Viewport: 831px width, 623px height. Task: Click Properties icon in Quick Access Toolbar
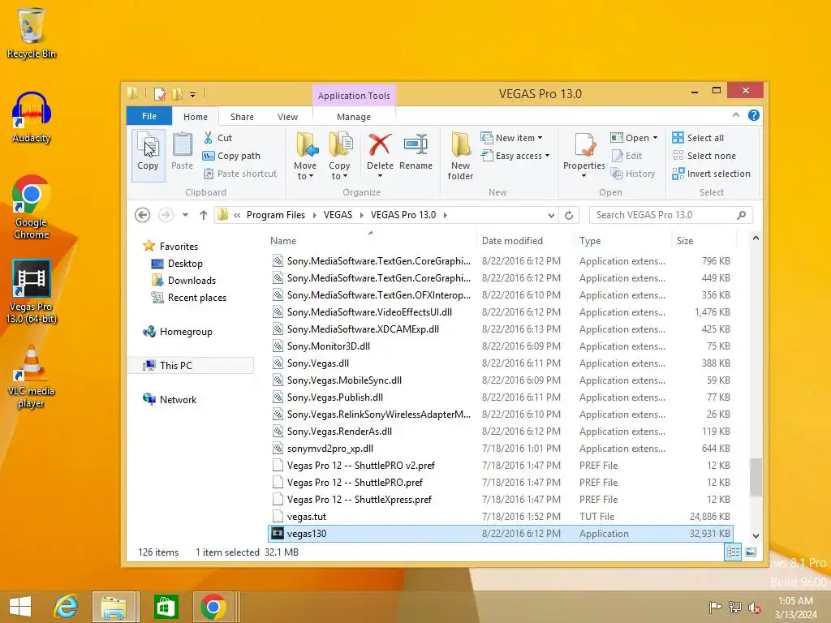point(160,94)
